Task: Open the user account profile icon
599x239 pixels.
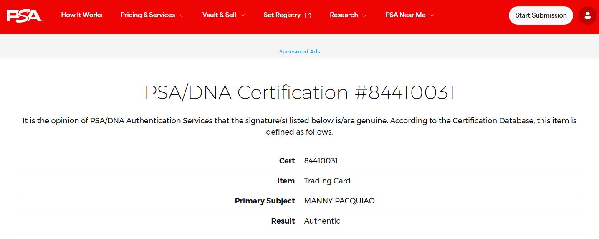Action: pyautogui.click(x=587, y=15)
